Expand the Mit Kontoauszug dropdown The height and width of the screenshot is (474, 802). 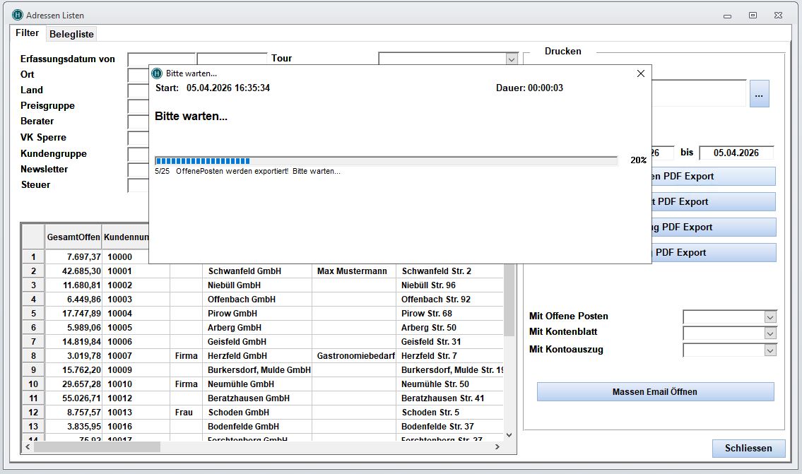coord(769,350)
